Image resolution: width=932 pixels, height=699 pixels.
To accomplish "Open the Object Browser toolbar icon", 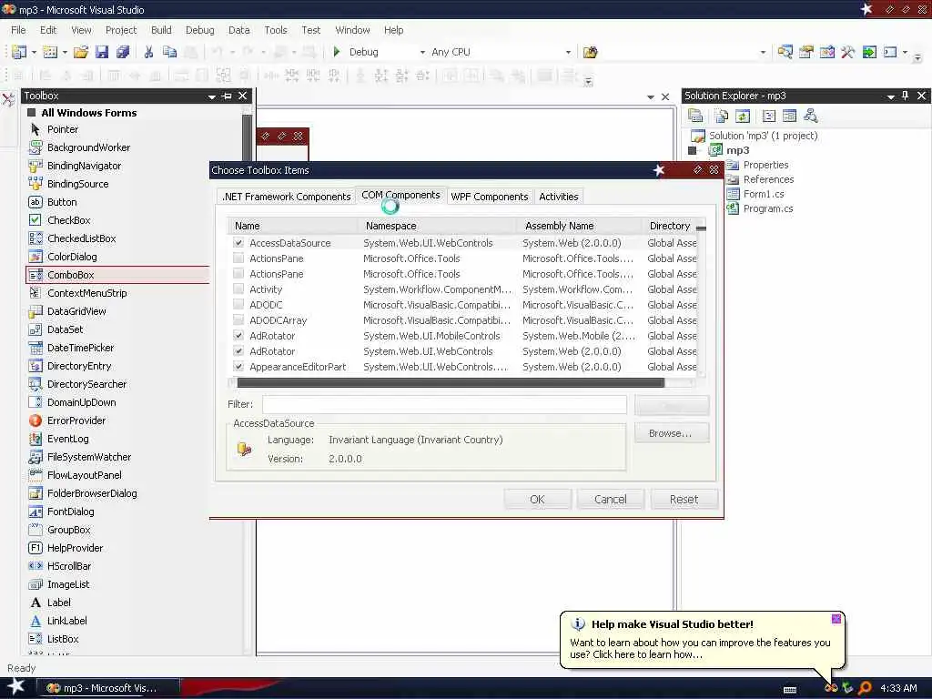I will [x=826, y=52].
